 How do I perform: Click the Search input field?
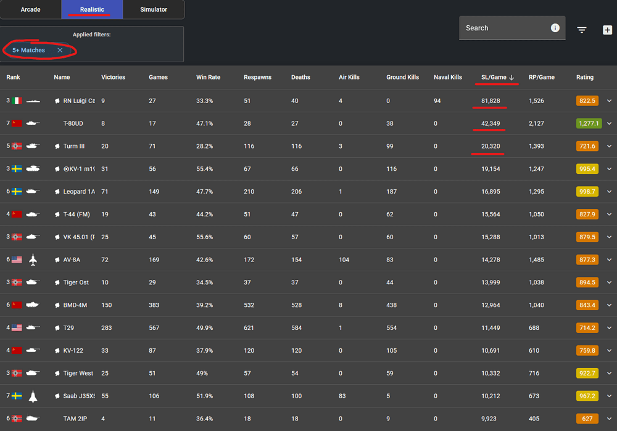tap(503, 28)
